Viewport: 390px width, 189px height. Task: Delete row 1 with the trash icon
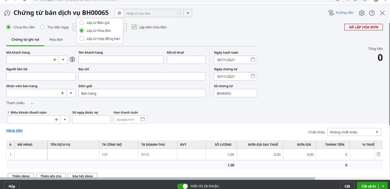coord(379,154)
